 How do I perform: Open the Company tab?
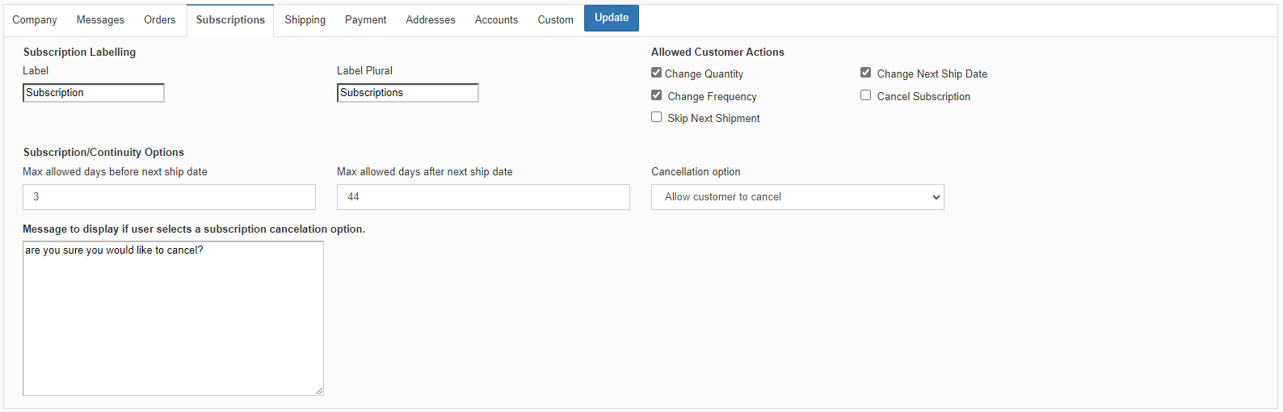pyautogui.click(x=35, y=20)
